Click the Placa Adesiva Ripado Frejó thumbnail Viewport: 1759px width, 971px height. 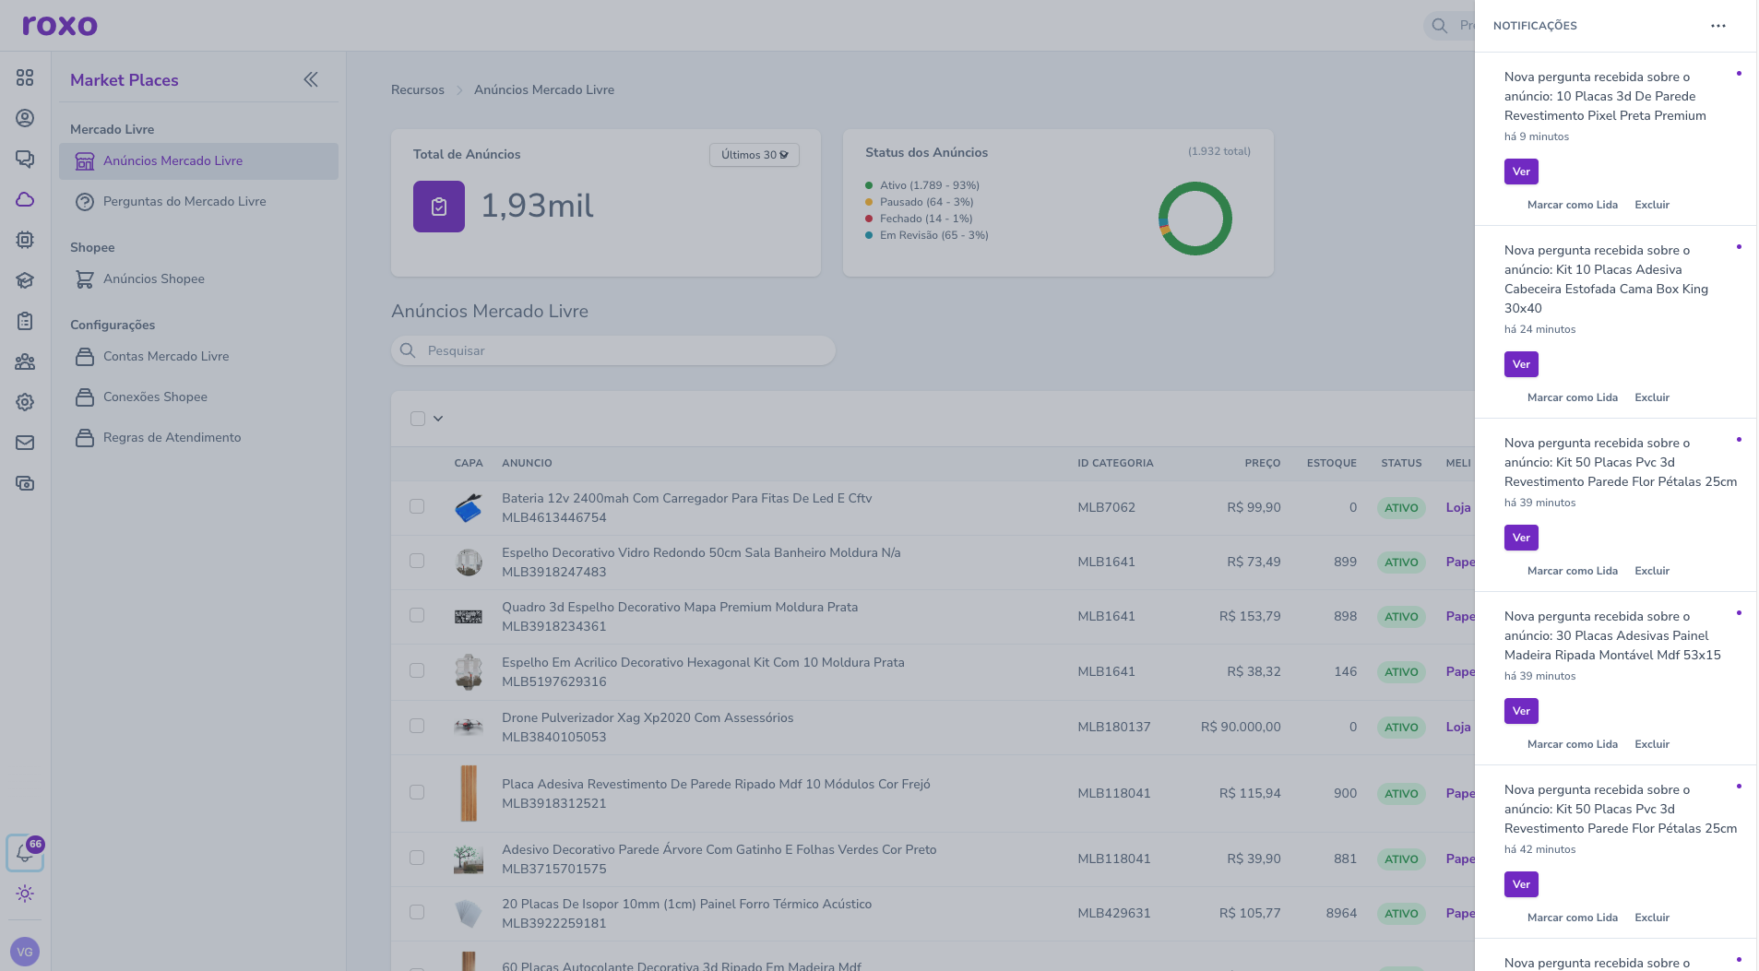click(469, 793)
